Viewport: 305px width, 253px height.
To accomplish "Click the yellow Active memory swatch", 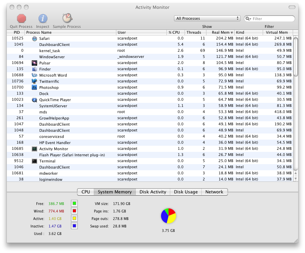I will [74, 219].
